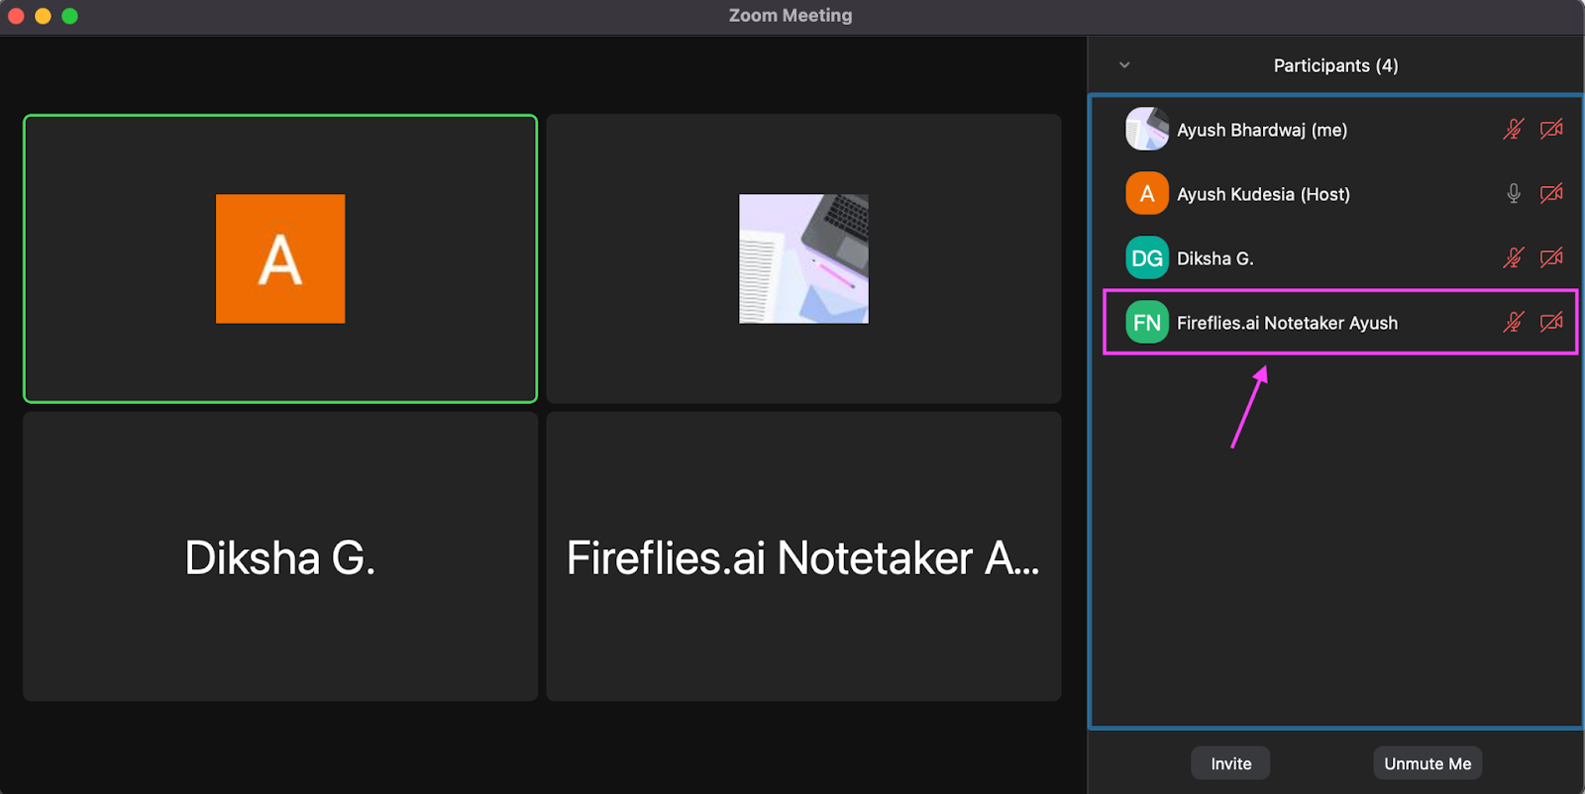Click Ayush Kudesia's active microphone icon
The height and width of the screenshot is (794, 1585).
1514,194
